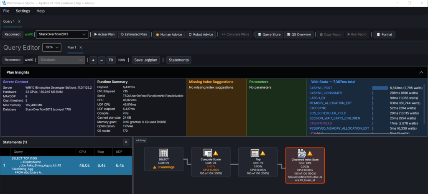Viewport: 428px width, 194px height.
Task: Open the Settings menu
Action: point(23,11)
